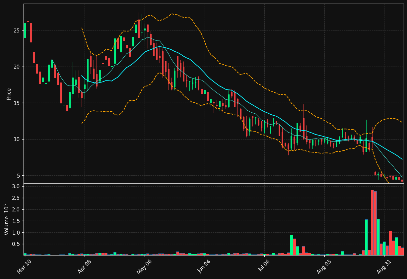This screenshot has height=279, width=407.
Task: Click the 'Volume 10⁶' axis title
Action: [x=7, y=219]
